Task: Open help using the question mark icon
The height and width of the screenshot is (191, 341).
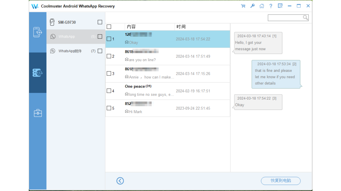Action: [x=271, y=6]
